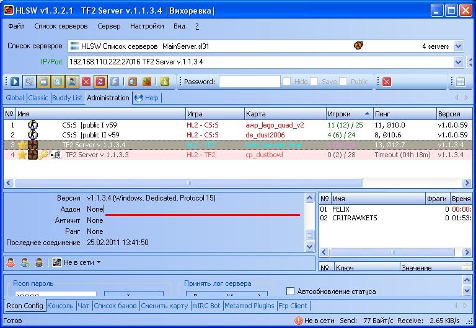This screenshot has width=476, height=328.
Task: Click the Counter-Strike icon on public I v59 row
Action: click(x=33, y=125)
